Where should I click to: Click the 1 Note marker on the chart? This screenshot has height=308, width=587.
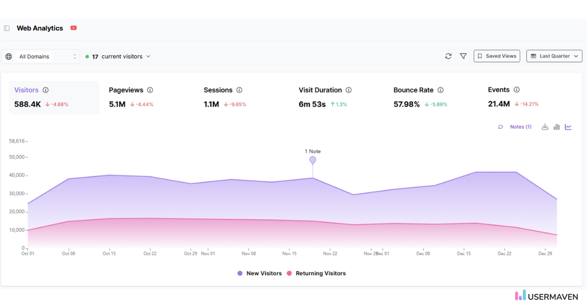tap(313, 159)
